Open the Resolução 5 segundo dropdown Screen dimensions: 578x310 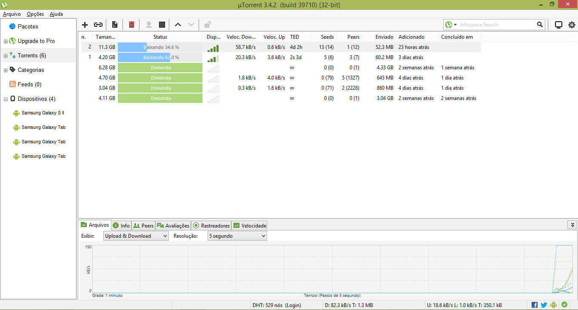tap(237, 236)
